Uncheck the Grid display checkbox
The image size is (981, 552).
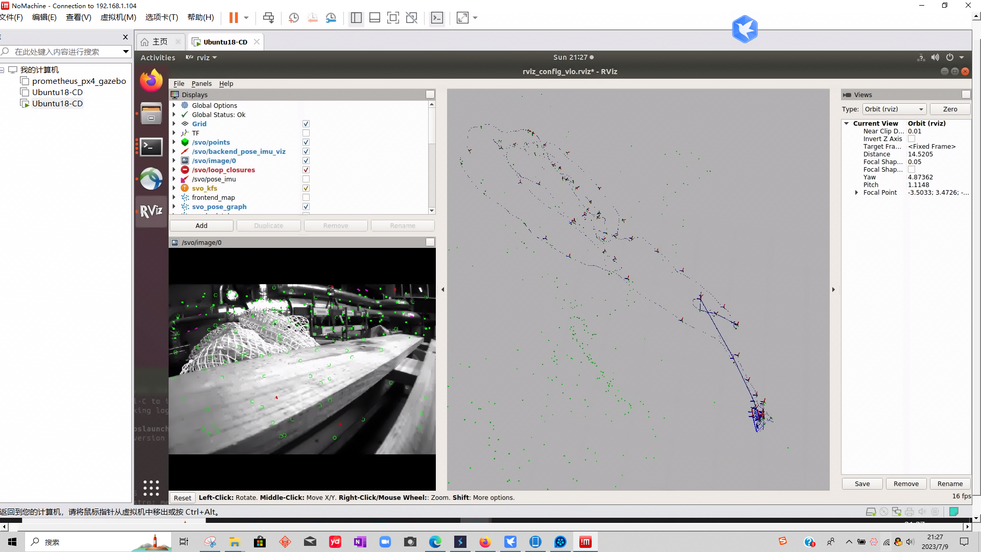point(306,124)
